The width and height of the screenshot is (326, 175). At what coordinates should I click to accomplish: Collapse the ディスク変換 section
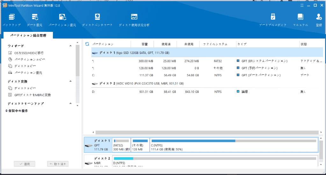click(70, 81)
